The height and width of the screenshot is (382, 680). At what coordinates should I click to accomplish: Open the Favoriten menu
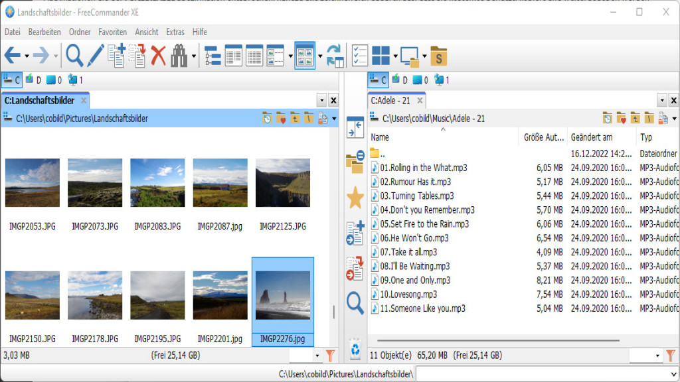[x=112, y=32]
